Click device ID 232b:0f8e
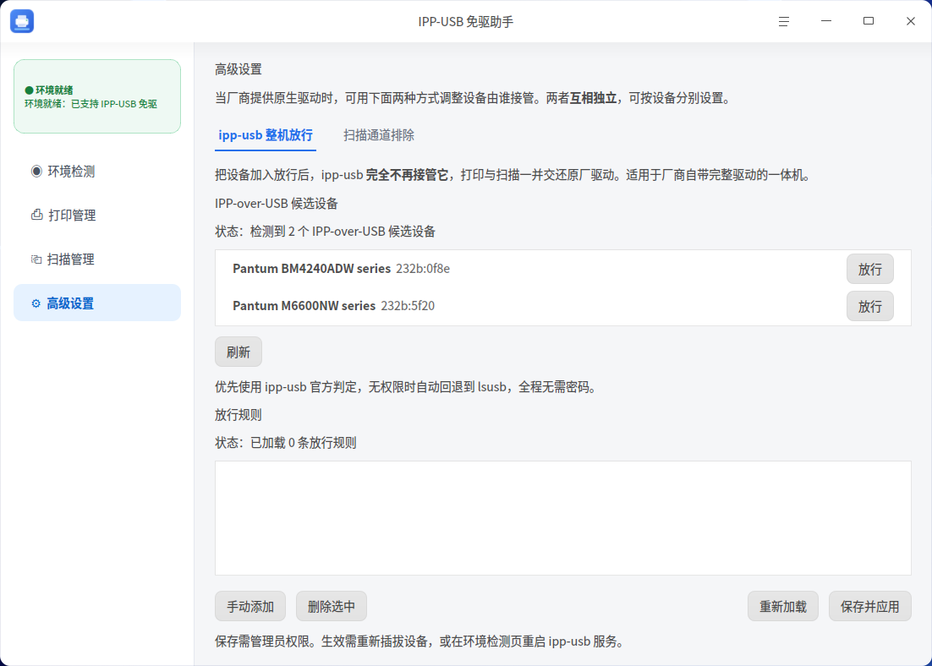 [423, 269]
